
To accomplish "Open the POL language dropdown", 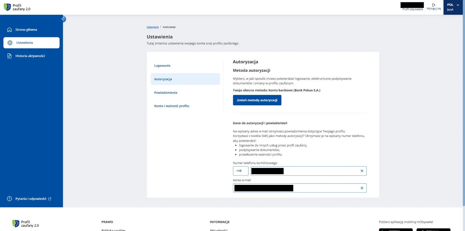I will 453,7.
